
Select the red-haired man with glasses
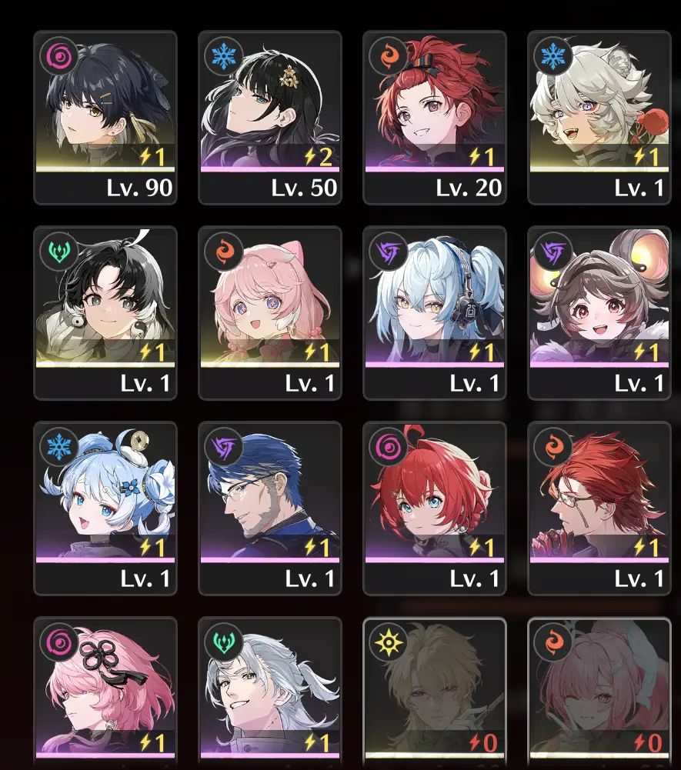[x=599, y=508]
